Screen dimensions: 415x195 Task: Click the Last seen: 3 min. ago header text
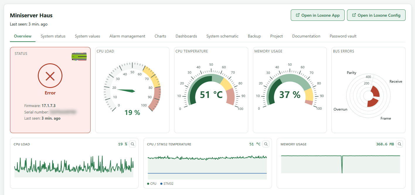coord(29,24)
